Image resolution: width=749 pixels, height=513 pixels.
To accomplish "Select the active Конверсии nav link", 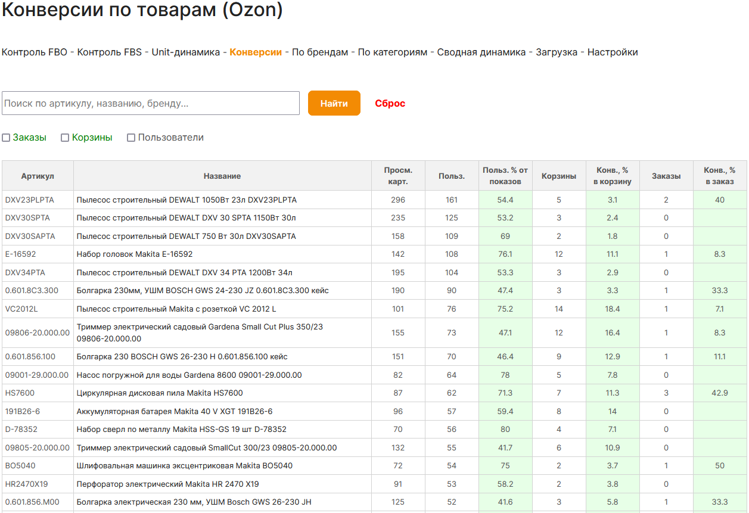I will (x=256, y=52).
